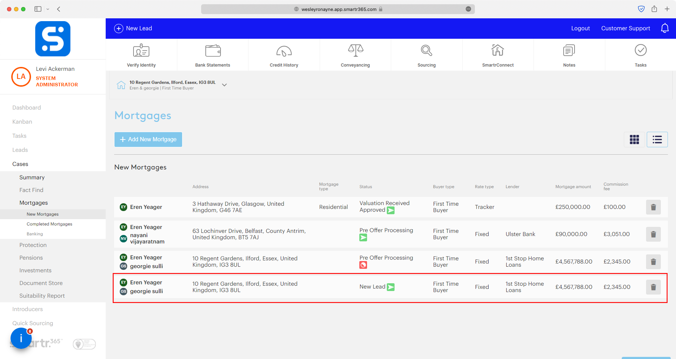Select Cases in the sidebar
676x359 pixels.
(x=20, y=164)
